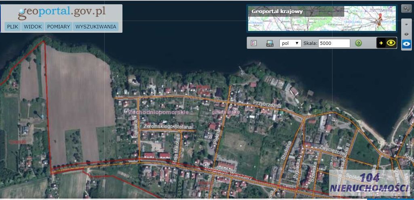Viewport: 414px width, 200px height.
Task: Click the 'Geoportal krajowy' title label
Action: pyautogui.click(x=277, y=12)
